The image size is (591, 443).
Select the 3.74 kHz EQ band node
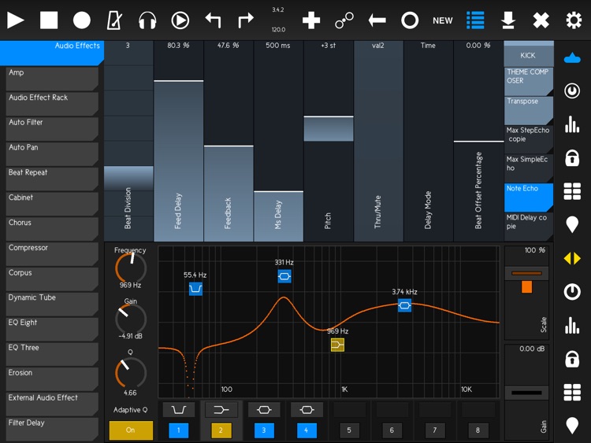[404, 305]
